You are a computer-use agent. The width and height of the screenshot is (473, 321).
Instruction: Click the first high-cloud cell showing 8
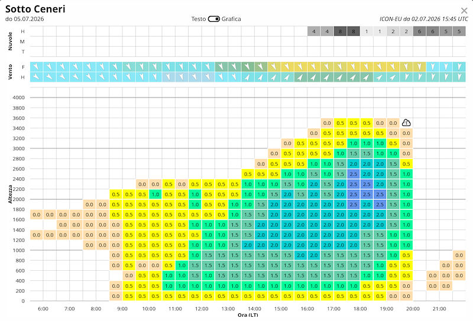pyautogui.click(x=341, y=31)
